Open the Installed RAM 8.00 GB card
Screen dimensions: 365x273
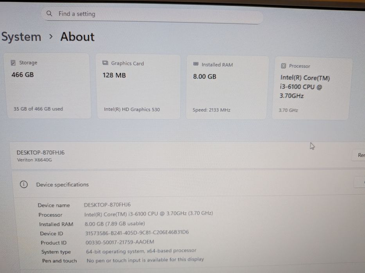click(227, 88)
